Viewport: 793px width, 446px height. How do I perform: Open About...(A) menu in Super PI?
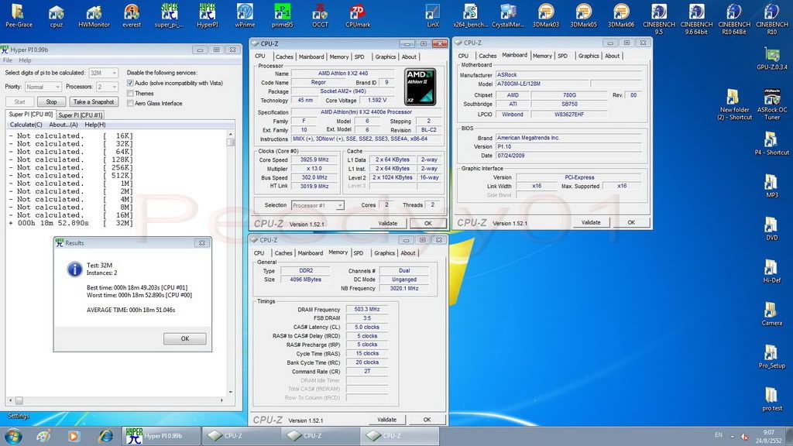pos(64,125)
